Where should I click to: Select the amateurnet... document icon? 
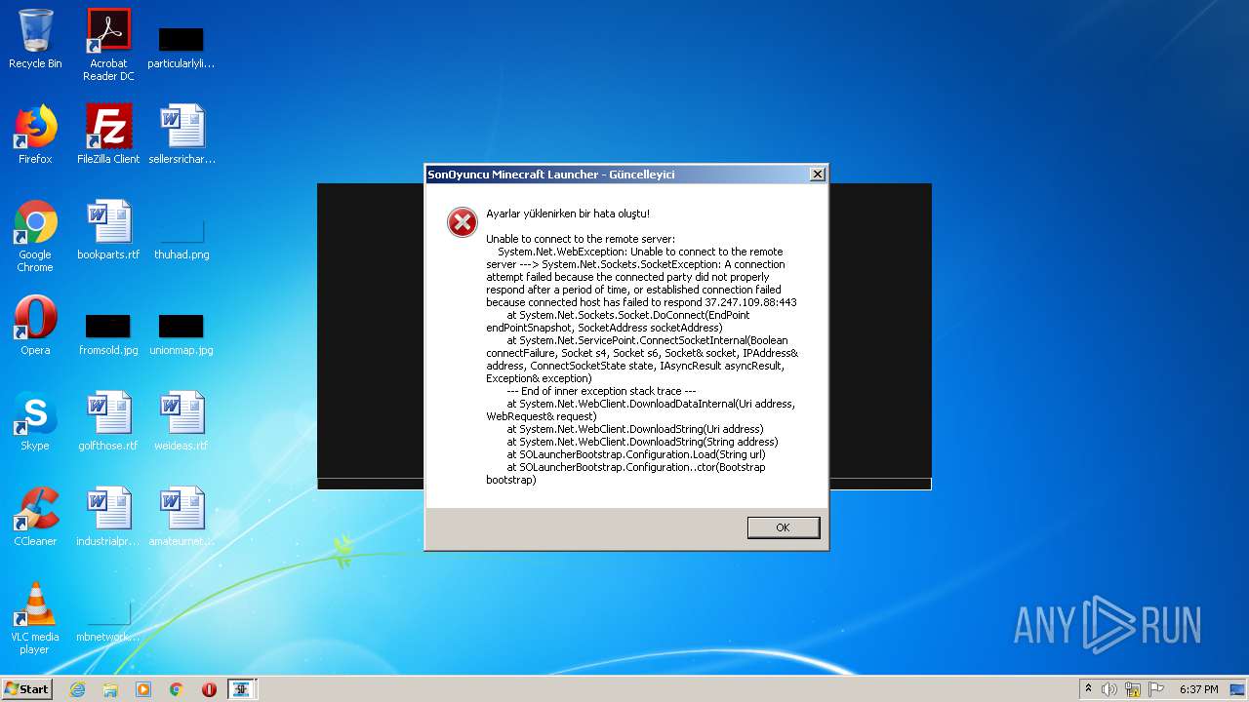pyautogui.click(x=181, y=517)
